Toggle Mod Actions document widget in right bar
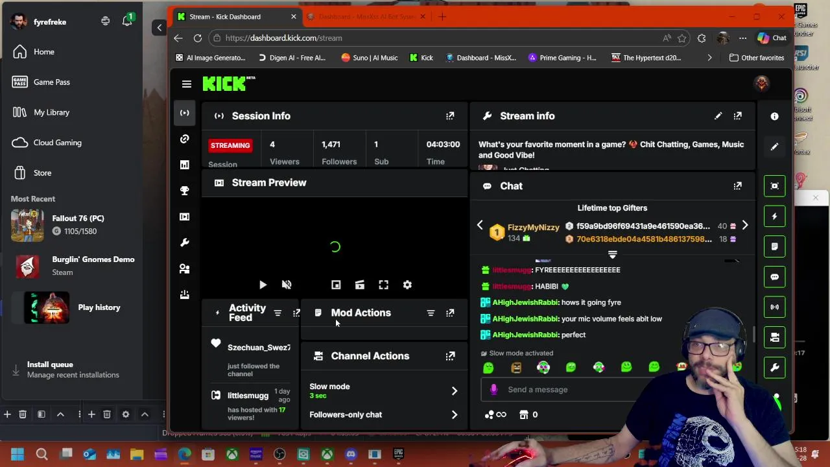Image resolution: width=830 pixels, height=467 pixels. pyautogui.click(x=774, y=246)
